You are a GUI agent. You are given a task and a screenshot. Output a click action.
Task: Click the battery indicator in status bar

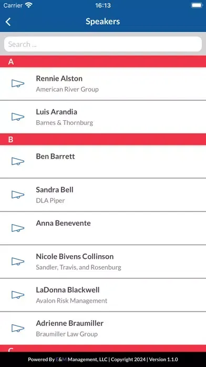[x=197, y=5]
